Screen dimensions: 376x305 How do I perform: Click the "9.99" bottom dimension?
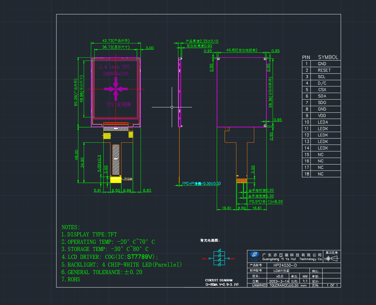127,190
